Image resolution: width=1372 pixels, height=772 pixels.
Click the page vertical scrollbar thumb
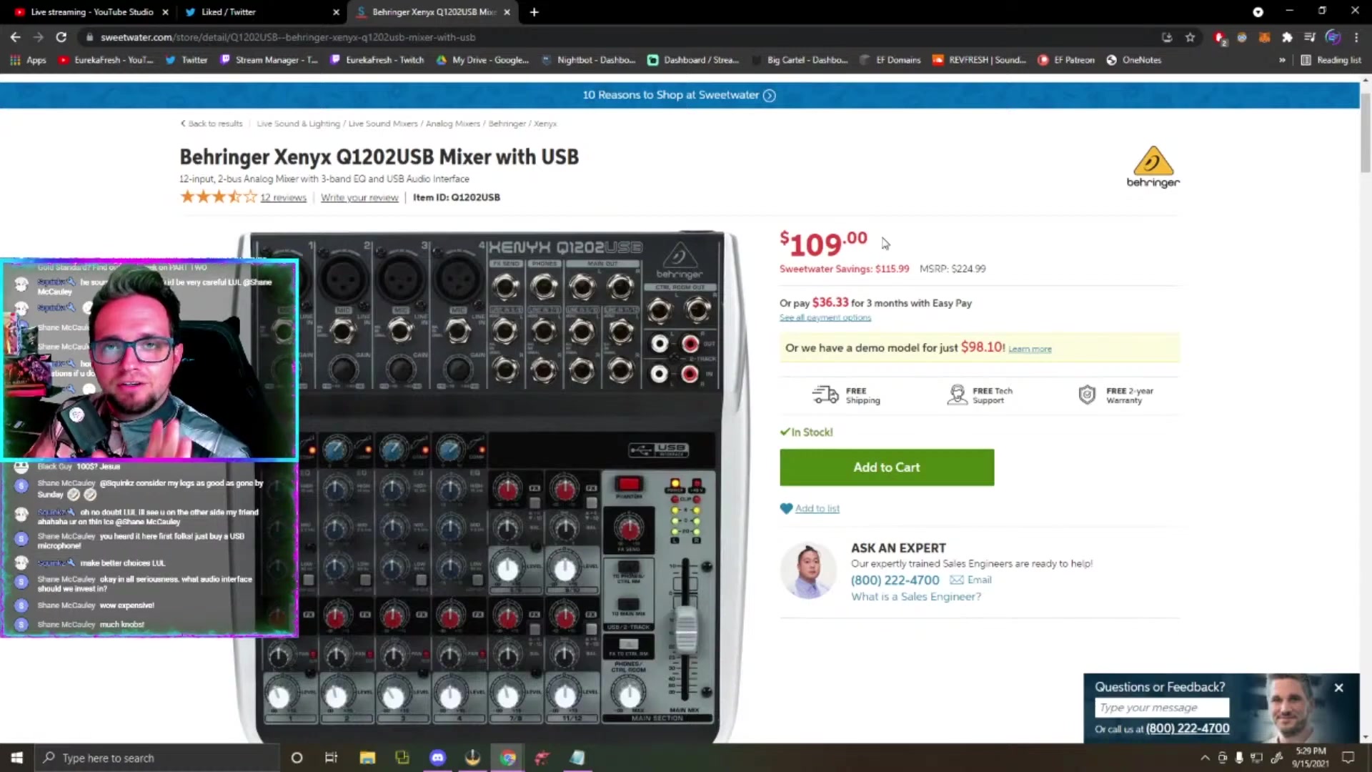pyautogui.click(x=1365, y=132)
